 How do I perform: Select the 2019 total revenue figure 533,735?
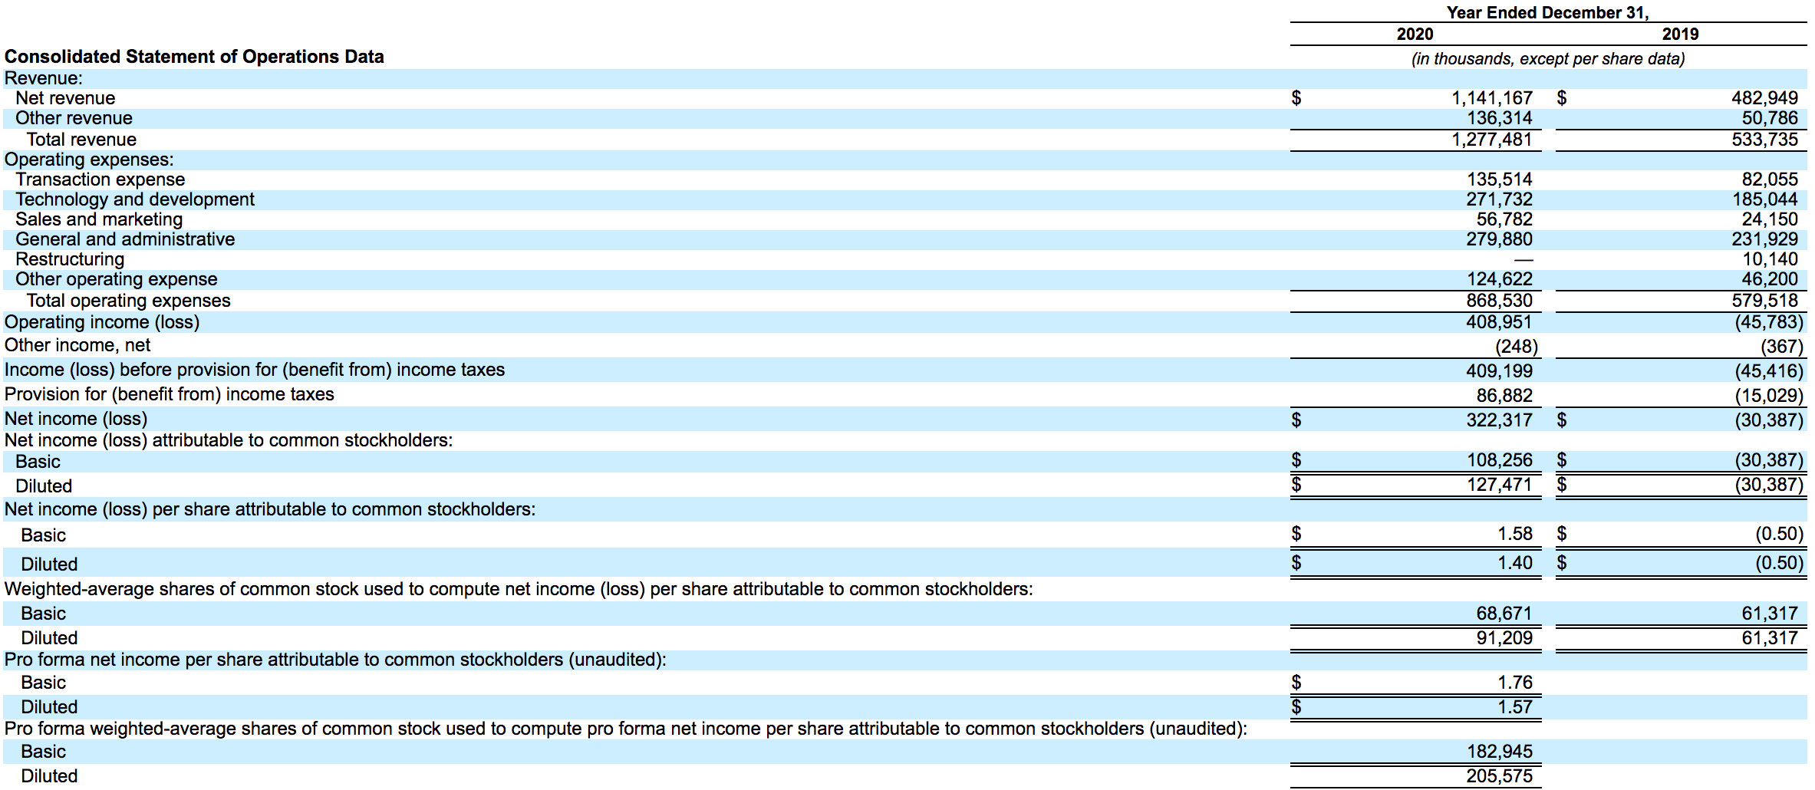click(x=1764, y=140)
